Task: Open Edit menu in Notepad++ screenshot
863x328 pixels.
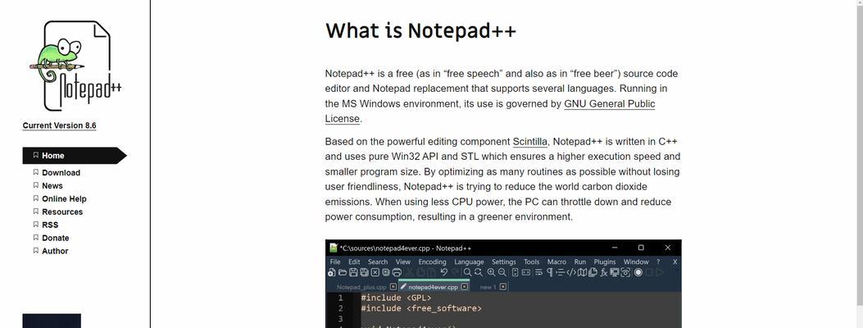Action: coord(354,262)
